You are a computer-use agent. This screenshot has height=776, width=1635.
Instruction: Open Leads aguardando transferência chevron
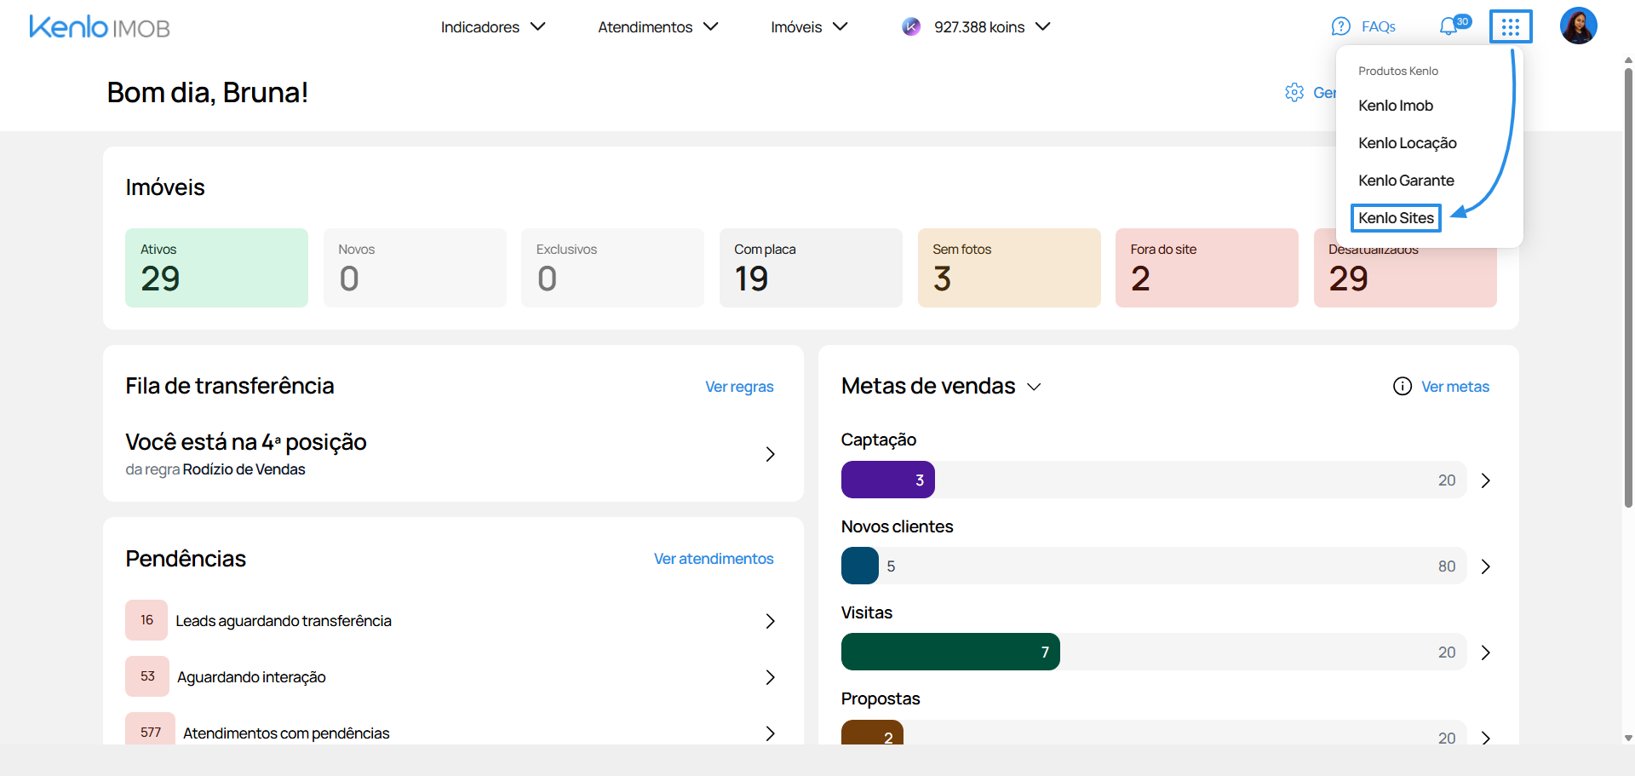coord(770,621)
